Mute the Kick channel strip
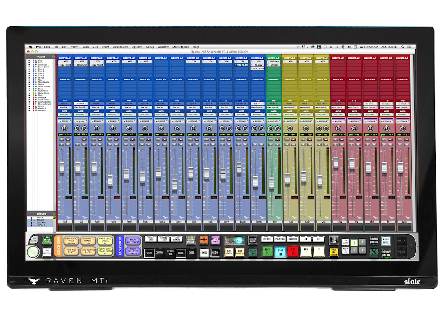This screenshot has height=320, width=443. (67, 144)
